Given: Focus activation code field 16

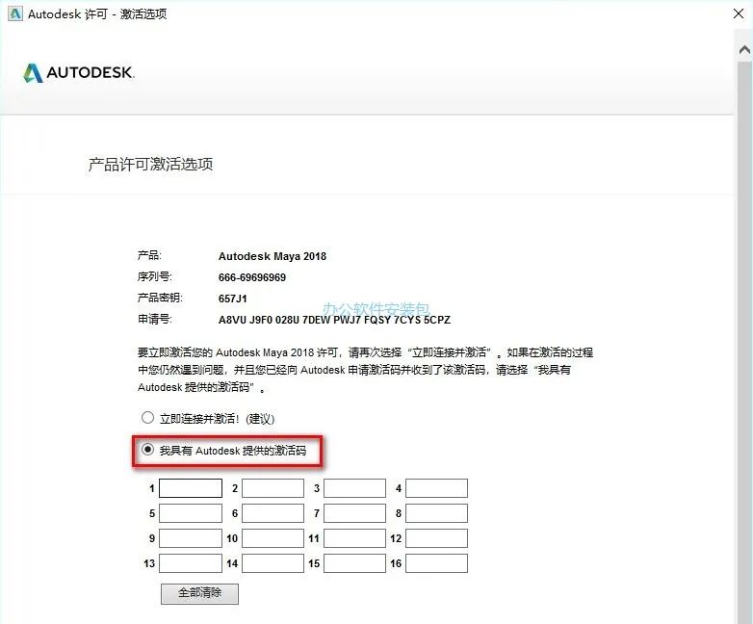Looking at the screenshot, I should 436,563.
